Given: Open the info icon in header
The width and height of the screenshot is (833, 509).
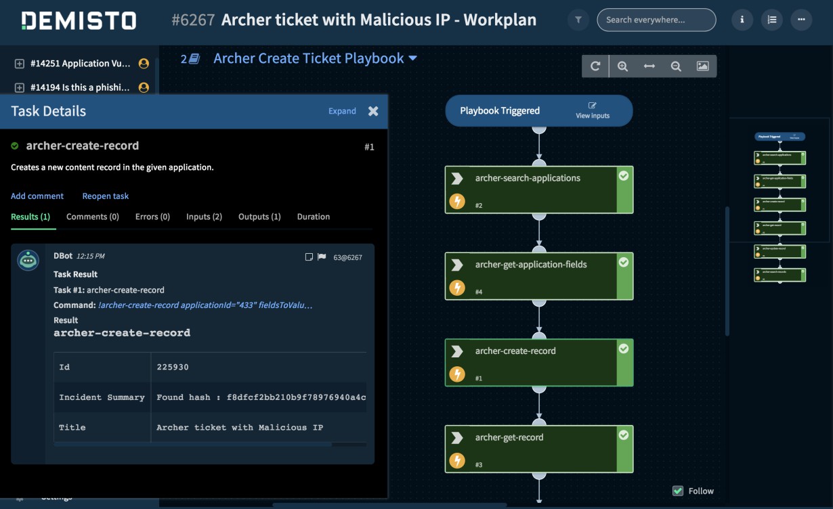Looking at the screenshot, I should click(742, 20).
